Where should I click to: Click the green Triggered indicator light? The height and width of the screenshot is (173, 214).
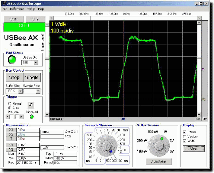pyautogui.click(x=32, y=117)
